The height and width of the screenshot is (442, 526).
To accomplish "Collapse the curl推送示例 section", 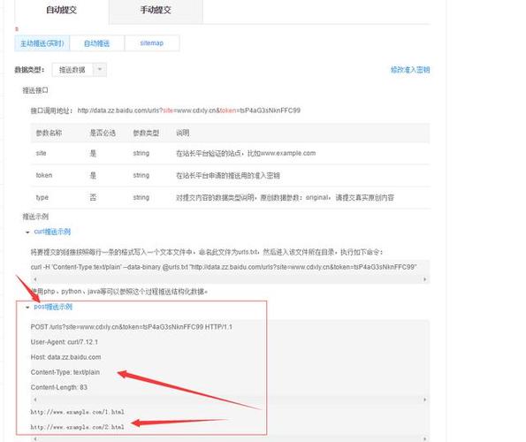I will click(x=52, y=232).
